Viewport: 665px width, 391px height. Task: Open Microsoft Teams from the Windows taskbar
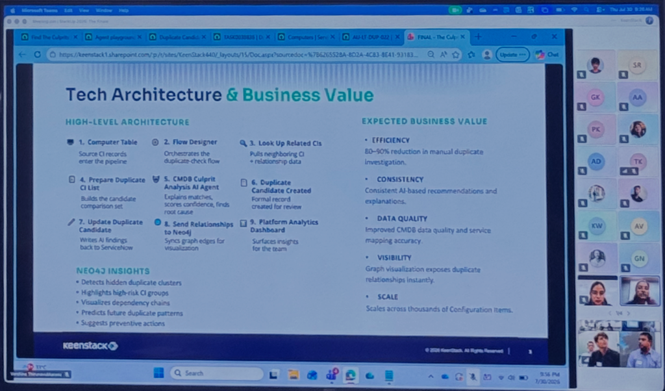coord(332,375)
